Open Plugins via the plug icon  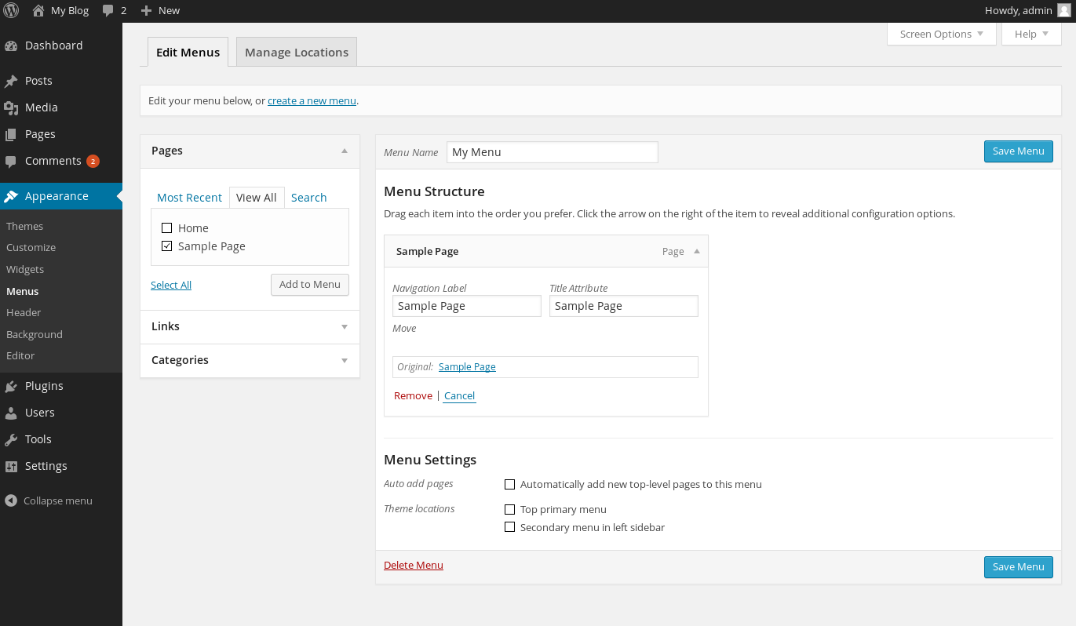click(x=11, y=386)
